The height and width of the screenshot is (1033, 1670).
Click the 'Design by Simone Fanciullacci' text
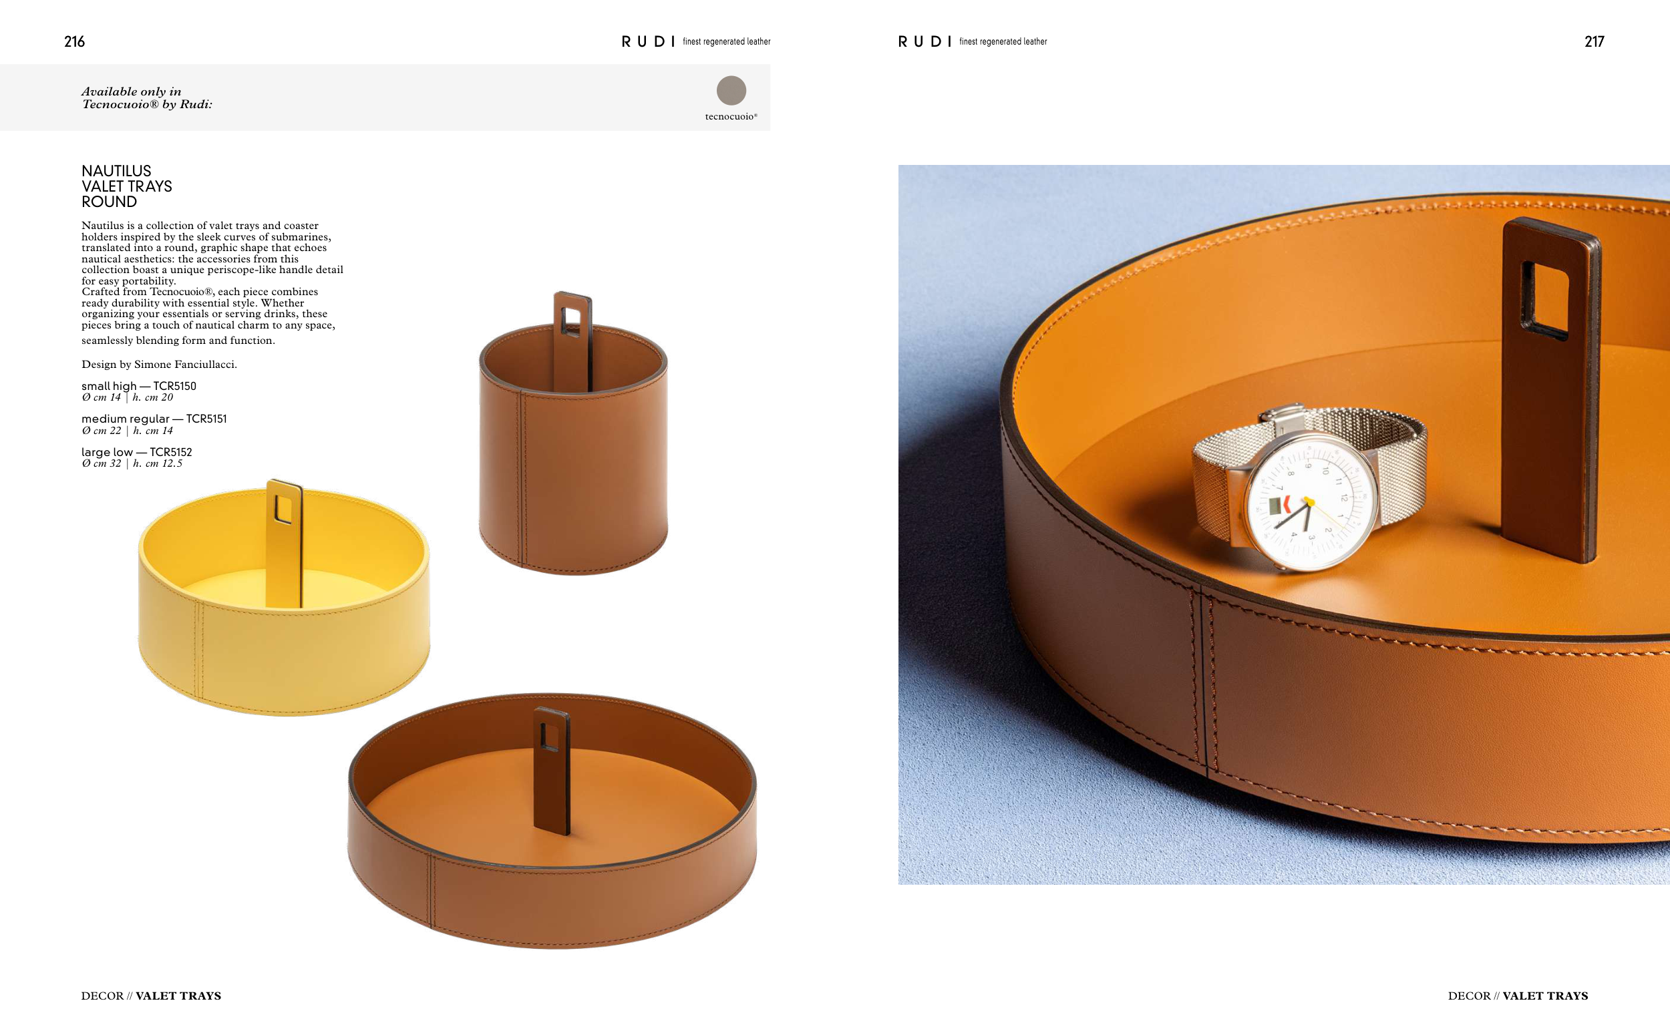coord(159,364)
